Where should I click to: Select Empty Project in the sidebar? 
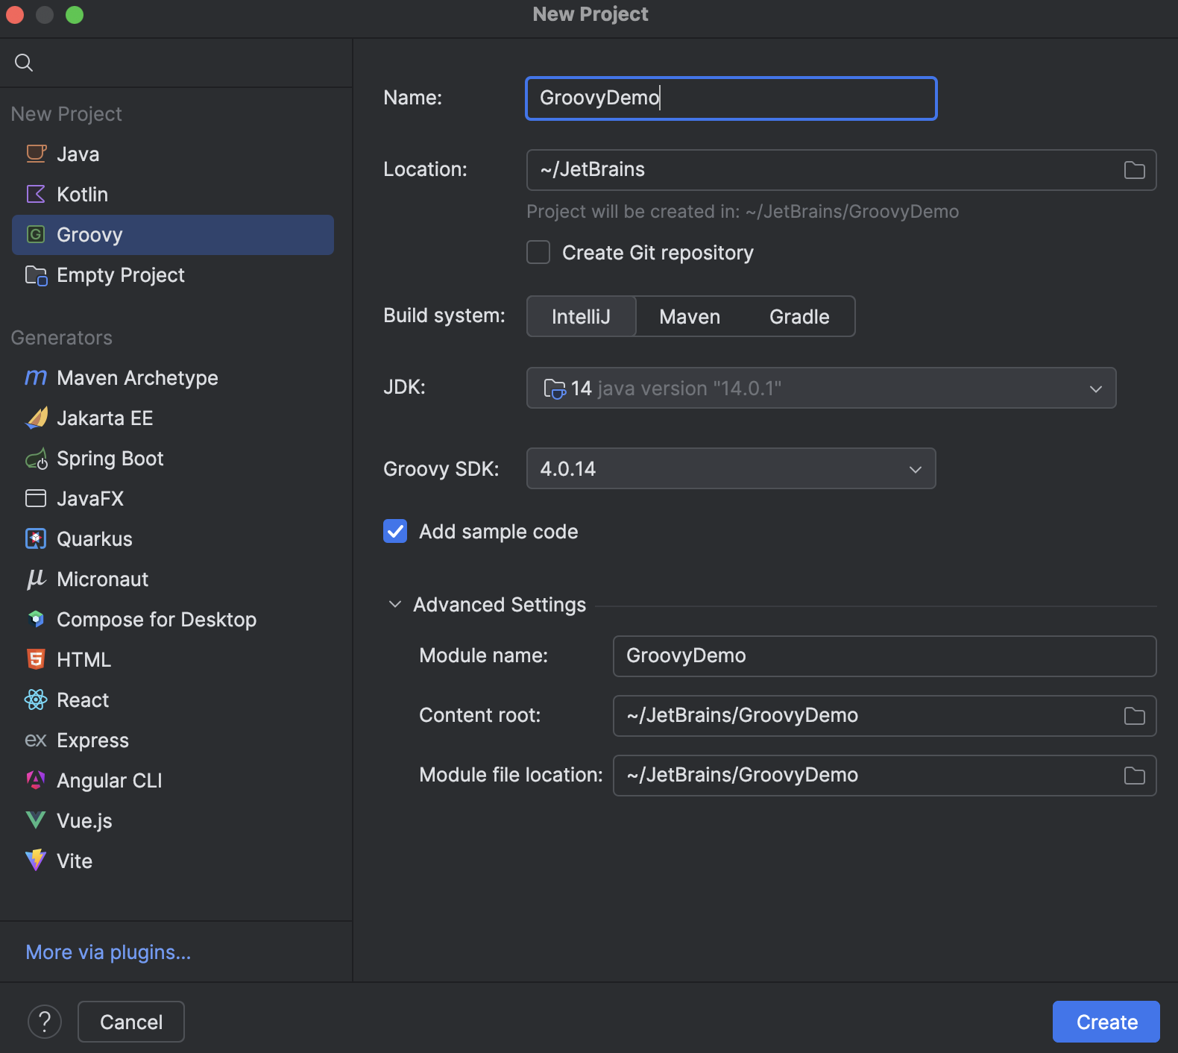120,275
